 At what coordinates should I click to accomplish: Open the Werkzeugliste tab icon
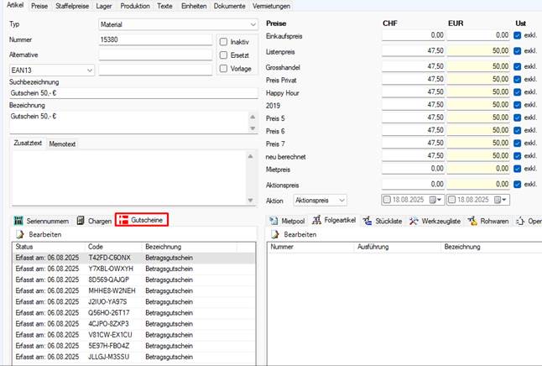[x=414, y=221]
